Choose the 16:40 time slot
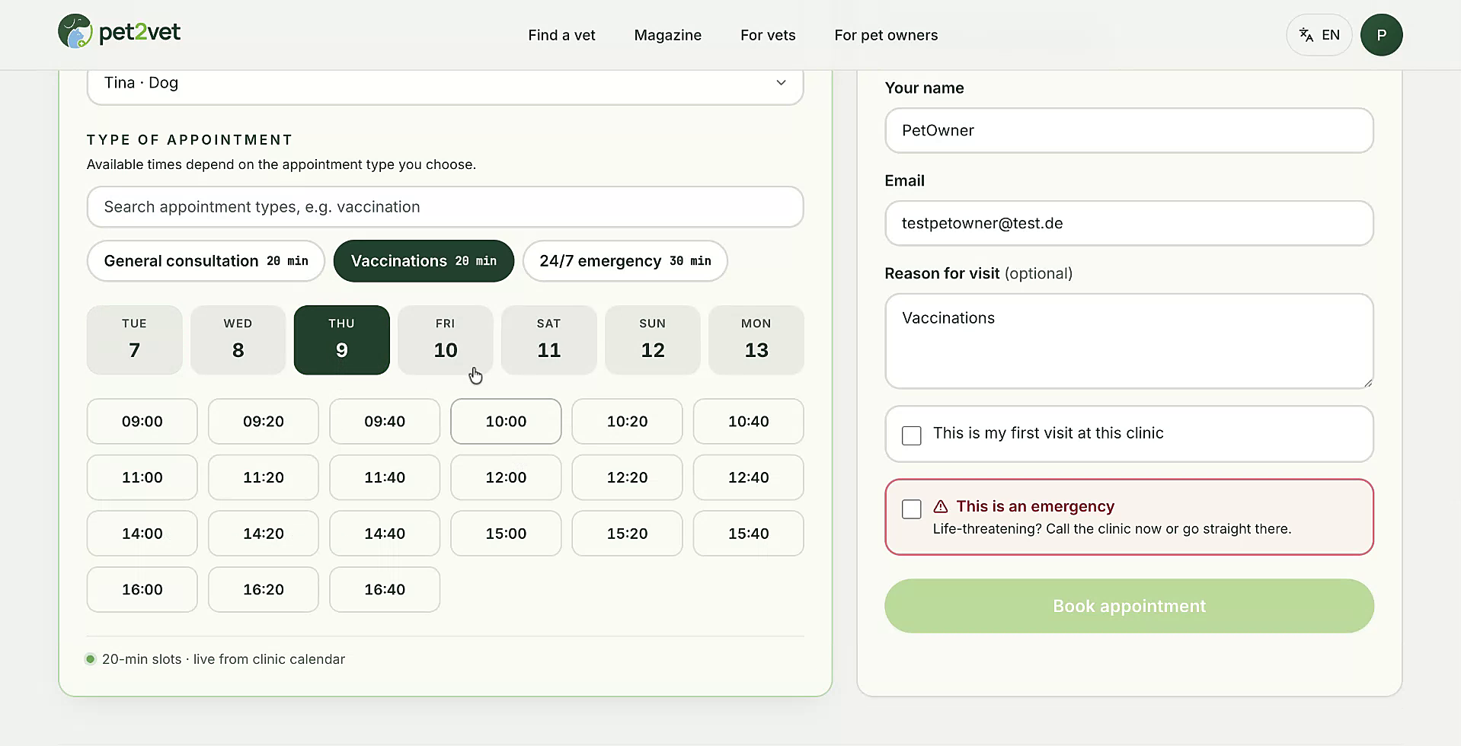The height and width of the screenshot is (746, 1461). pyautogui.click(x=384, y=589)
